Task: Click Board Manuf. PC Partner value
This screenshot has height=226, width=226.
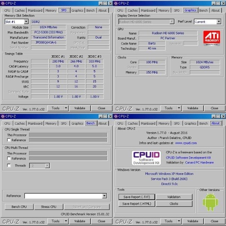Action: tap(168, 38)
